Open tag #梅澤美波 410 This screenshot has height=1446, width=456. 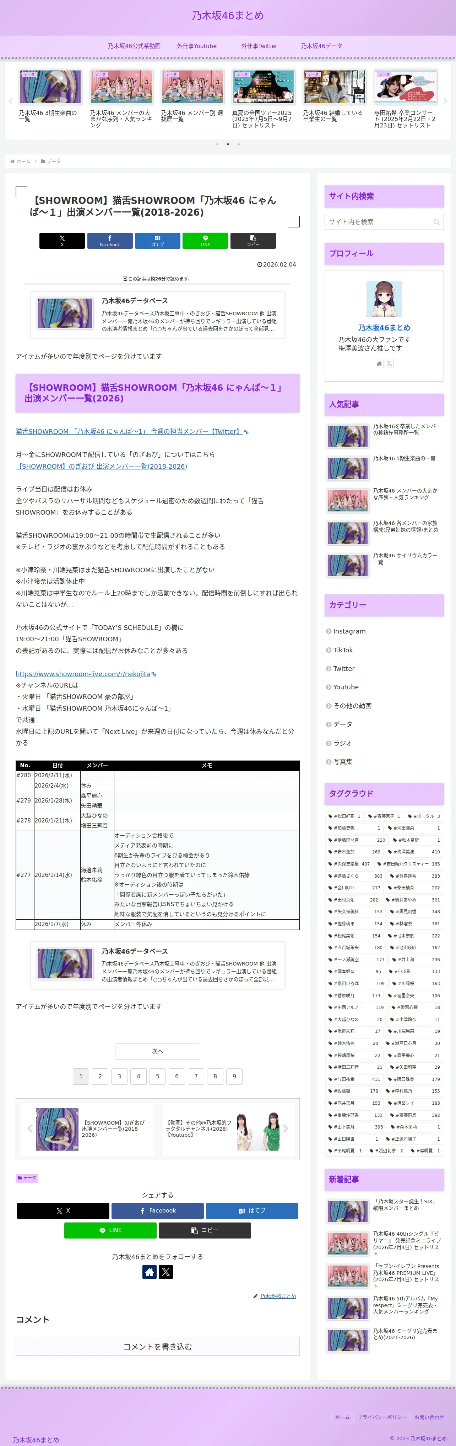(413, 852)
